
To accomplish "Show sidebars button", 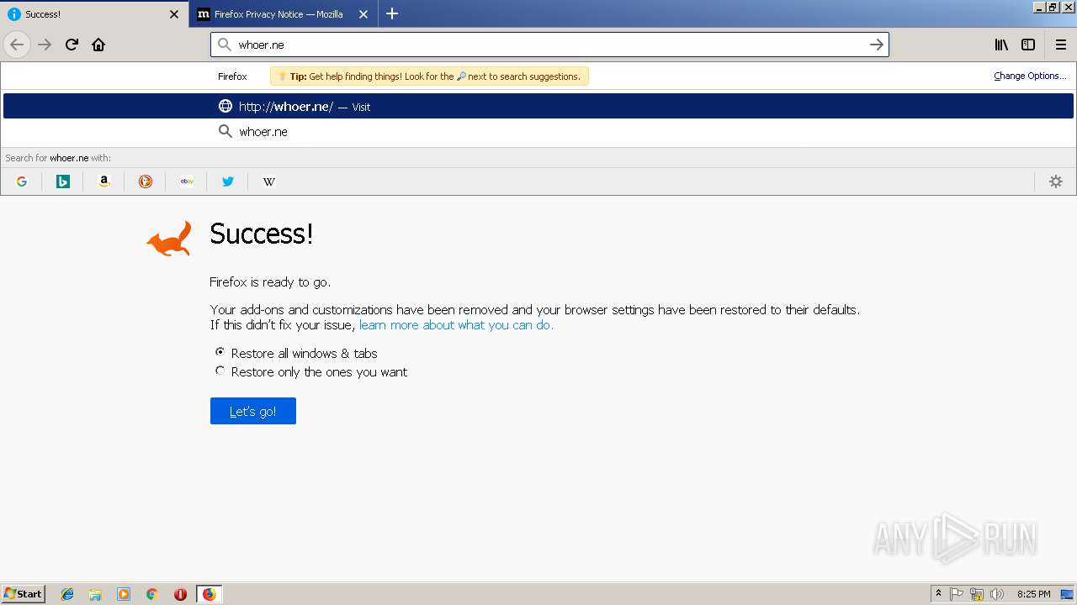I will (1028, 45).
